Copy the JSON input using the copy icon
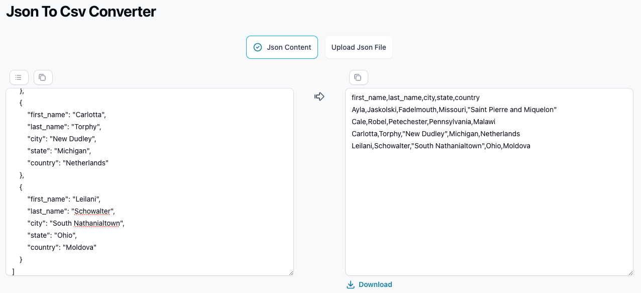 (x=43, y=77)
